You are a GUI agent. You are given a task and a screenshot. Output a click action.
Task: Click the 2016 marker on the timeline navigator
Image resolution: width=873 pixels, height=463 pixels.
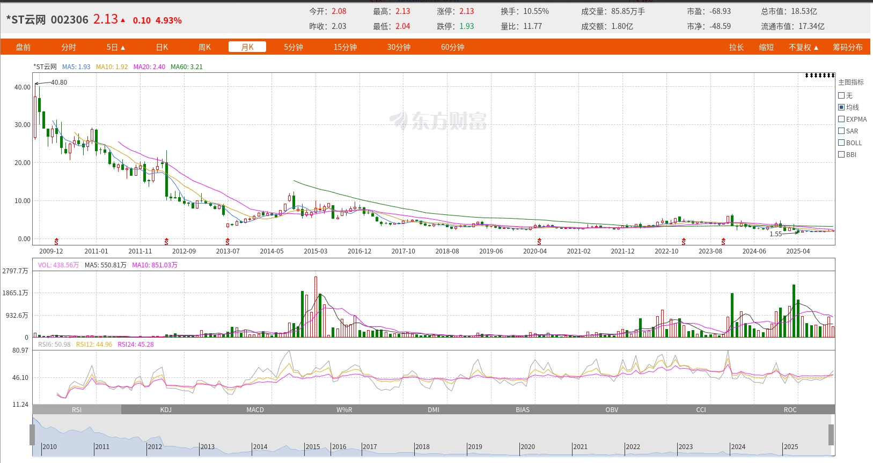[x=339, y=447]
